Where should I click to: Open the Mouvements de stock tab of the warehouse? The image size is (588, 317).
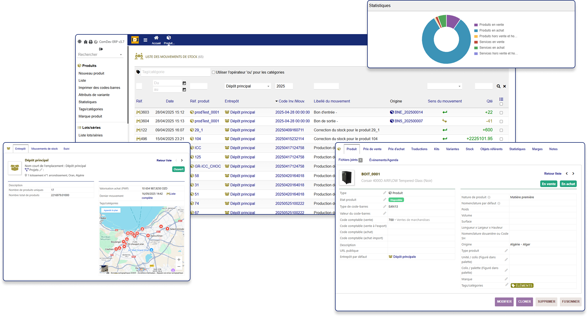(44, 148)
